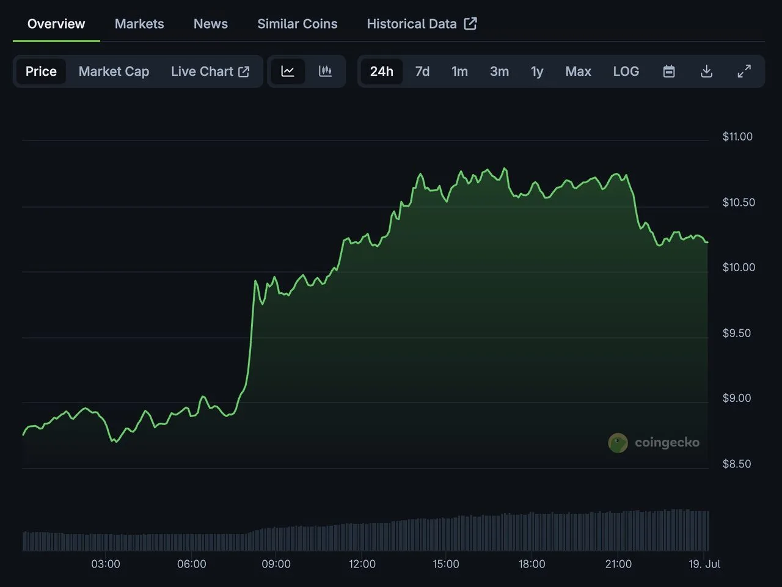This screenshot has width=782, height=587.
Task: Switch to line chart view icon
Action: (288, 71)
